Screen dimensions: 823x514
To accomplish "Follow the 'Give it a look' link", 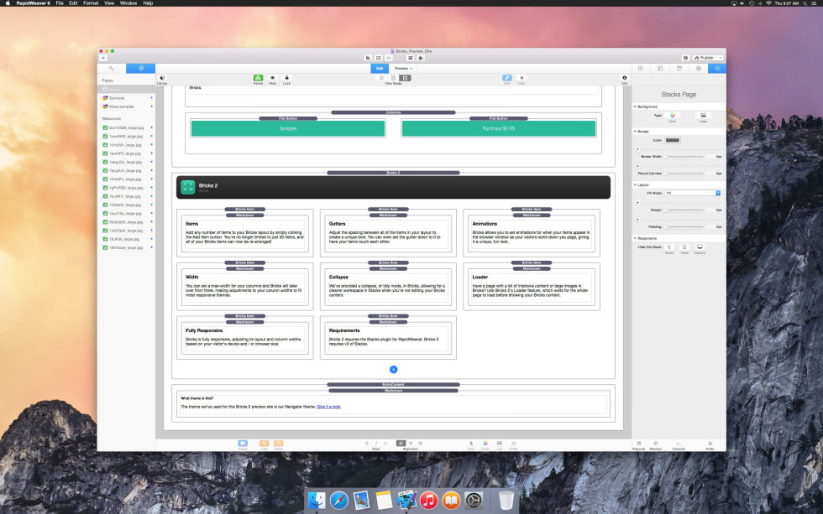I will point(328,407).
